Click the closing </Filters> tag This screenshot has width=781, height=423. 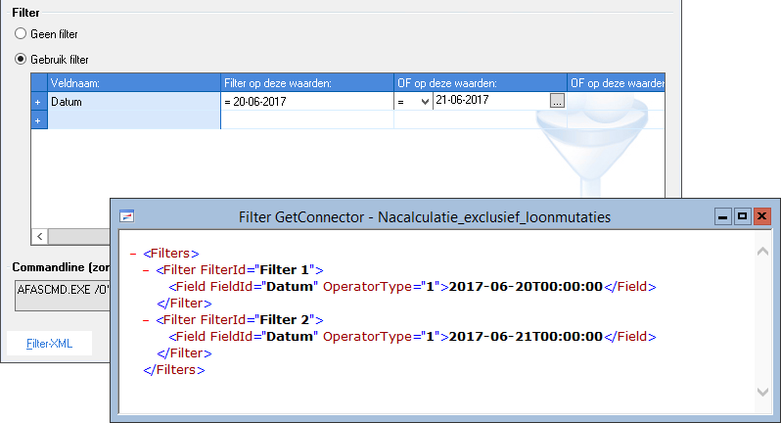(x=174, y=370)
